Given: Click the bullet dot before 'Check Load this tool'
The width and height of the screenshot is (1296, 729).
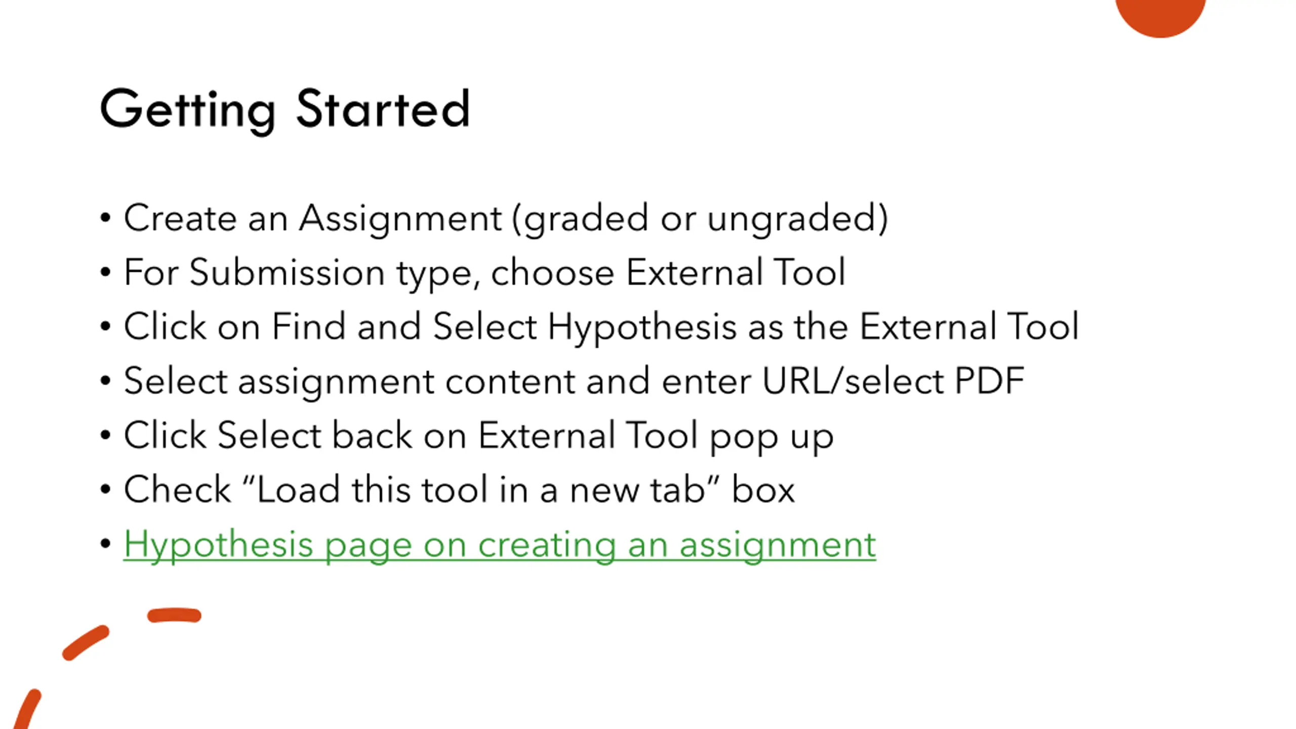Looking at the screenshot, I should [105, 490].
